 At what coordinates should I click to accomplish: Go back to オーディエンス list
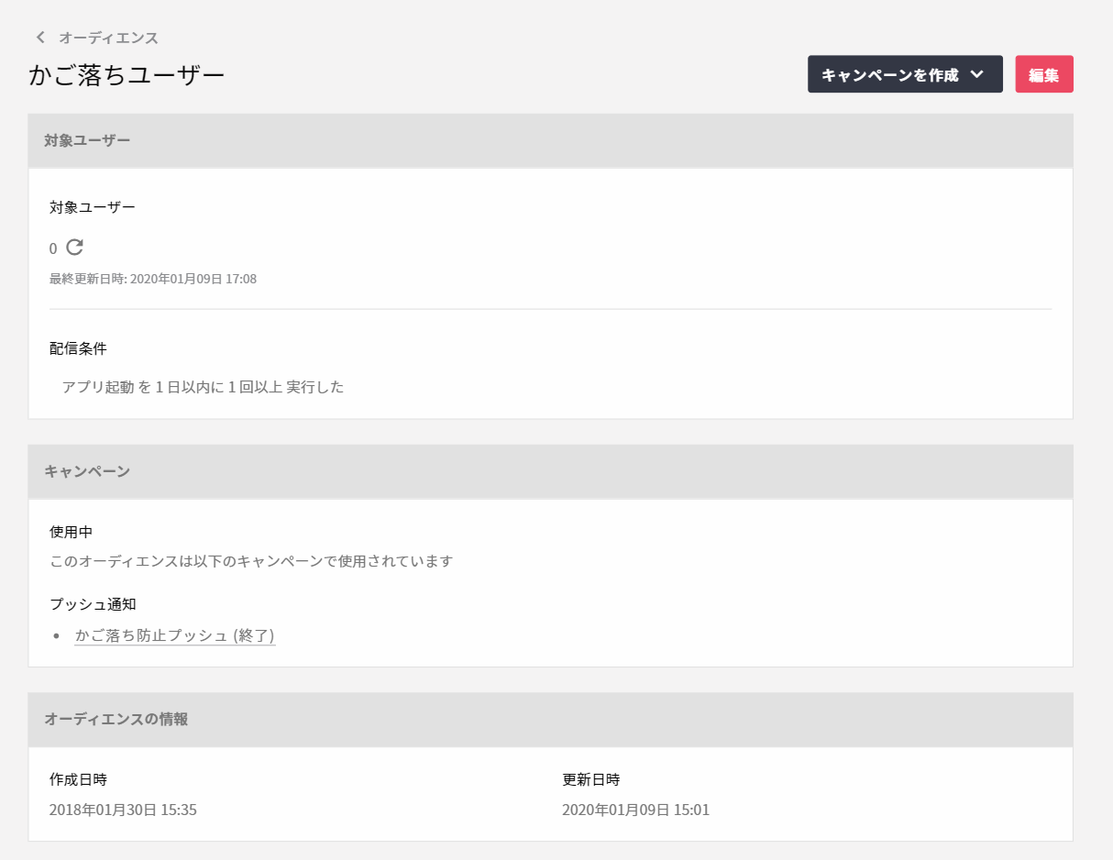tap(108, 38)
